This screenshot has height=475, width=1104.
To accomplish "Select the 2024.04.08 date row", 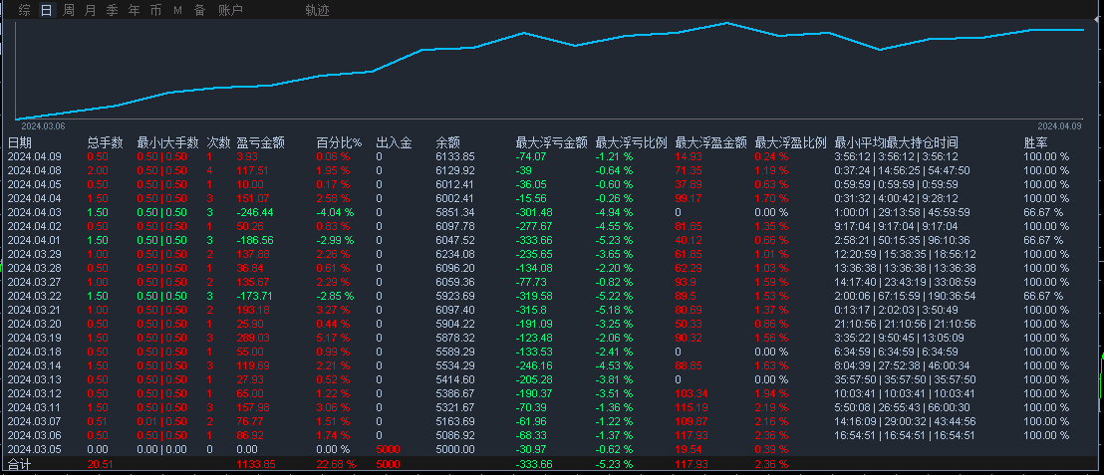I will coord(35,170).
